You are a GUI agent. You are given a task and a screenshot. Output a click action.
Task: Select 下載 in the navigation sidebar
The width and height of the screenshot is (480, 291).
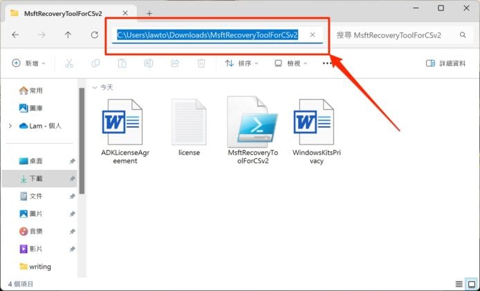(x=36, y=178)
